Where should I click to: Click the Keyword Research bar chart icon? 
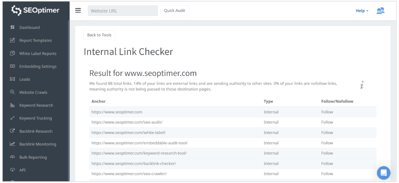coord(12,105)
